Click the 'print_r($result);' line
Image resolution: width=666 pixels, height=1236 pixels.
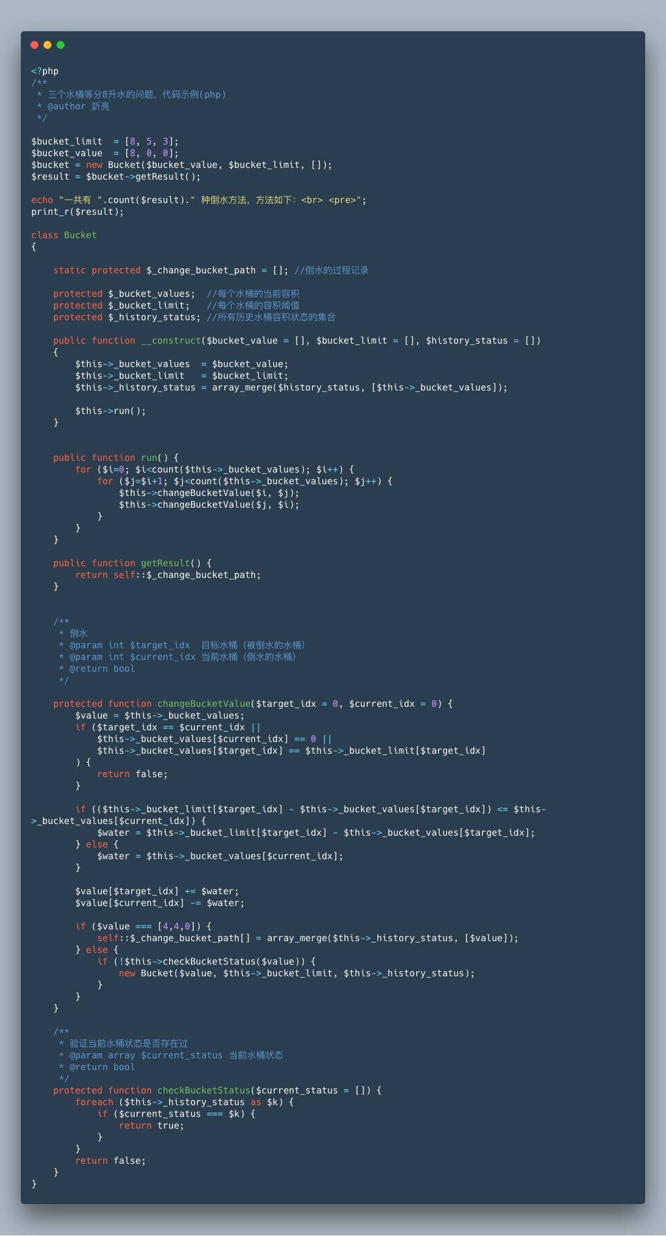(x=77, y=212)
